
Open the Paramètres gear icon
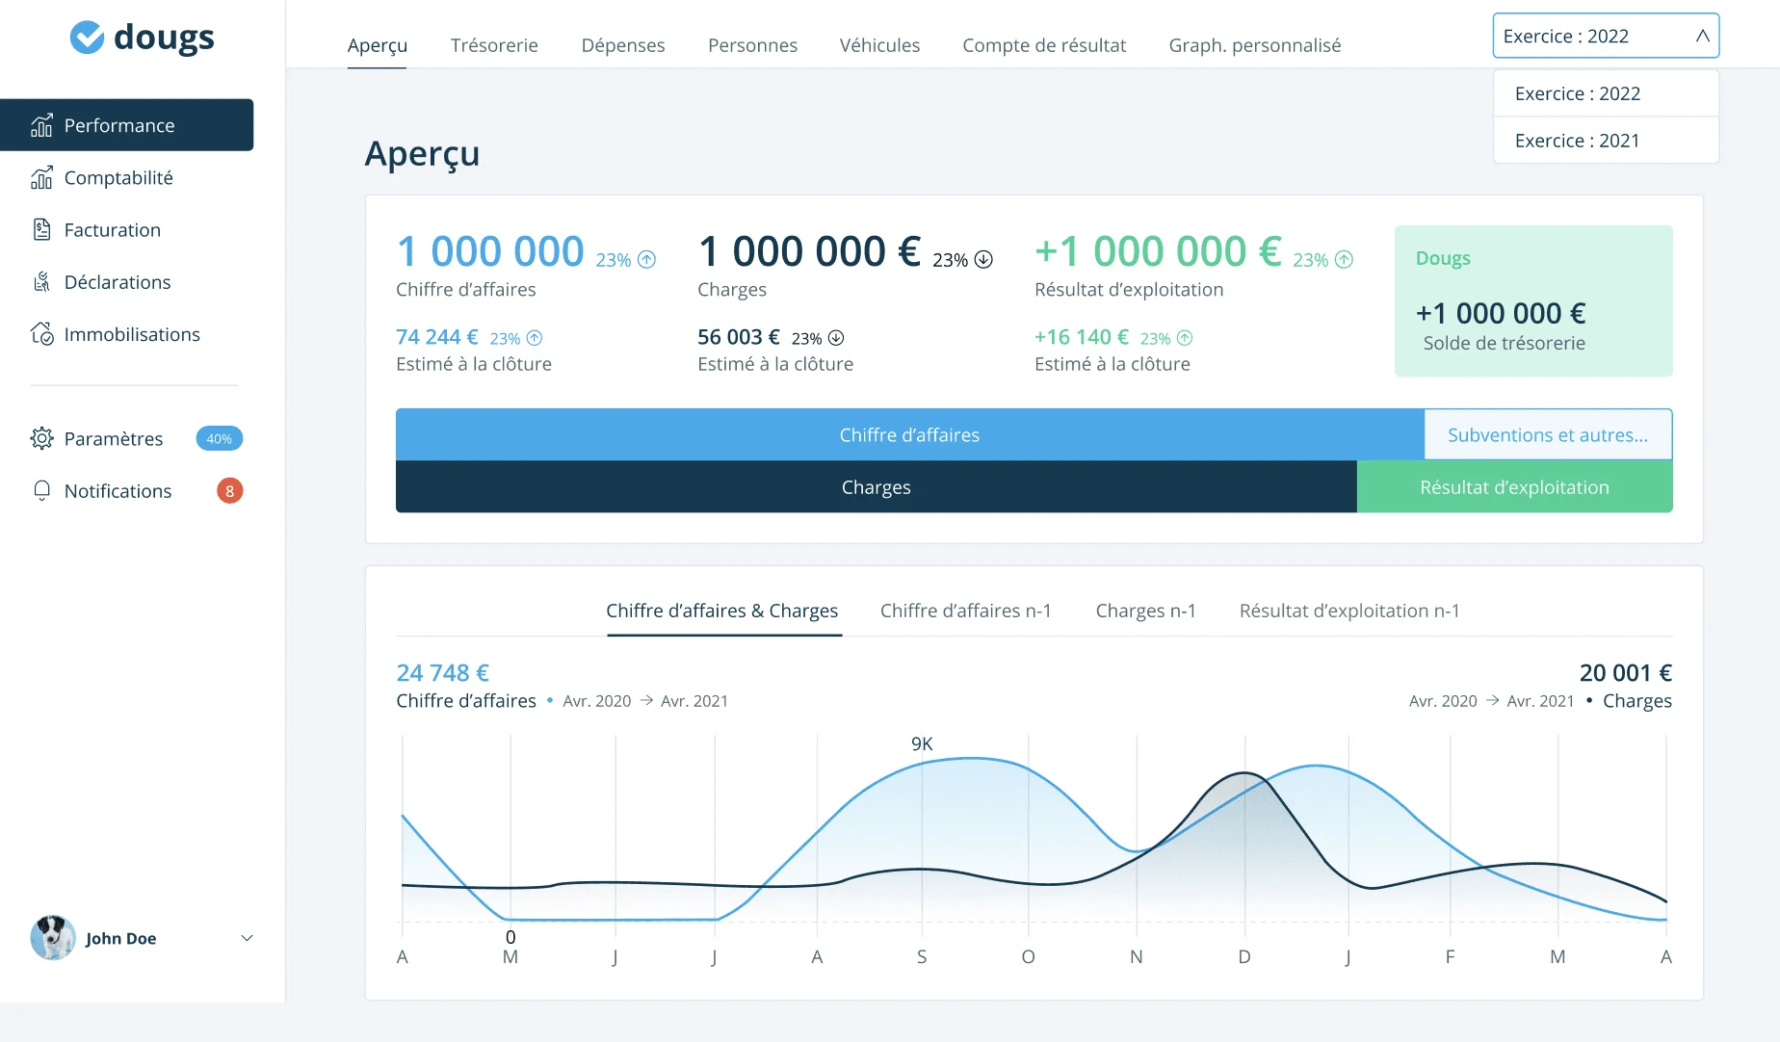pos(41,438)
